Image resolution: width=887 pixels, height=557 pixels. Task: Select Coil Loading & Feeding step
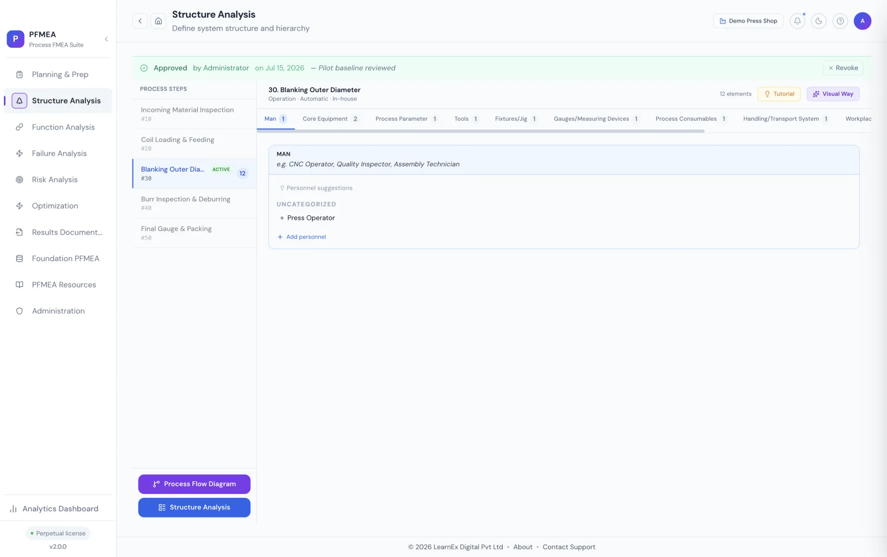194,143
